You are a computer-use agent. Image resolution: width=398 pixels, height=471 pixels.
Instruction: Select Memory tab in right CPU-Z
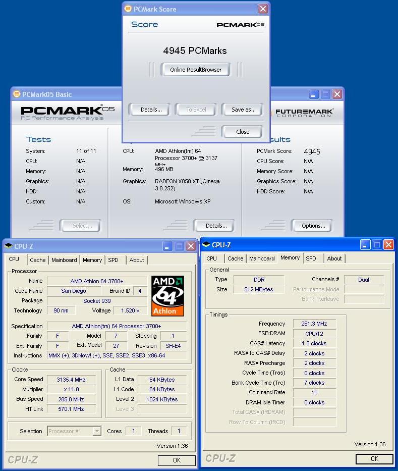click(290, 257)
